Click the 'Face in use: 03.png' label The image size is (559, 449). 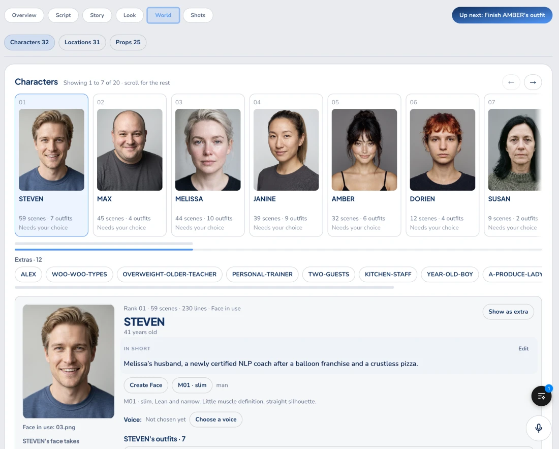point(49,427)
